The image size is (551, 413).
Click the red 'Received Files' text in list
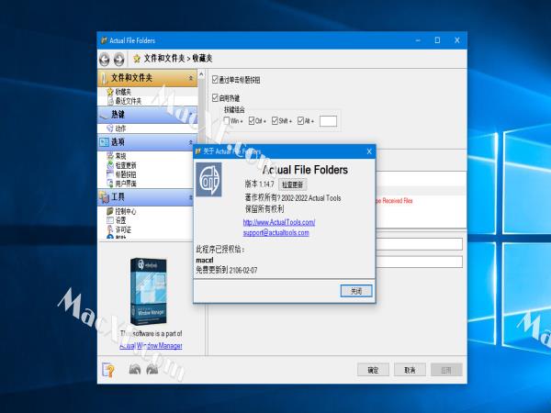click(394, 201)
